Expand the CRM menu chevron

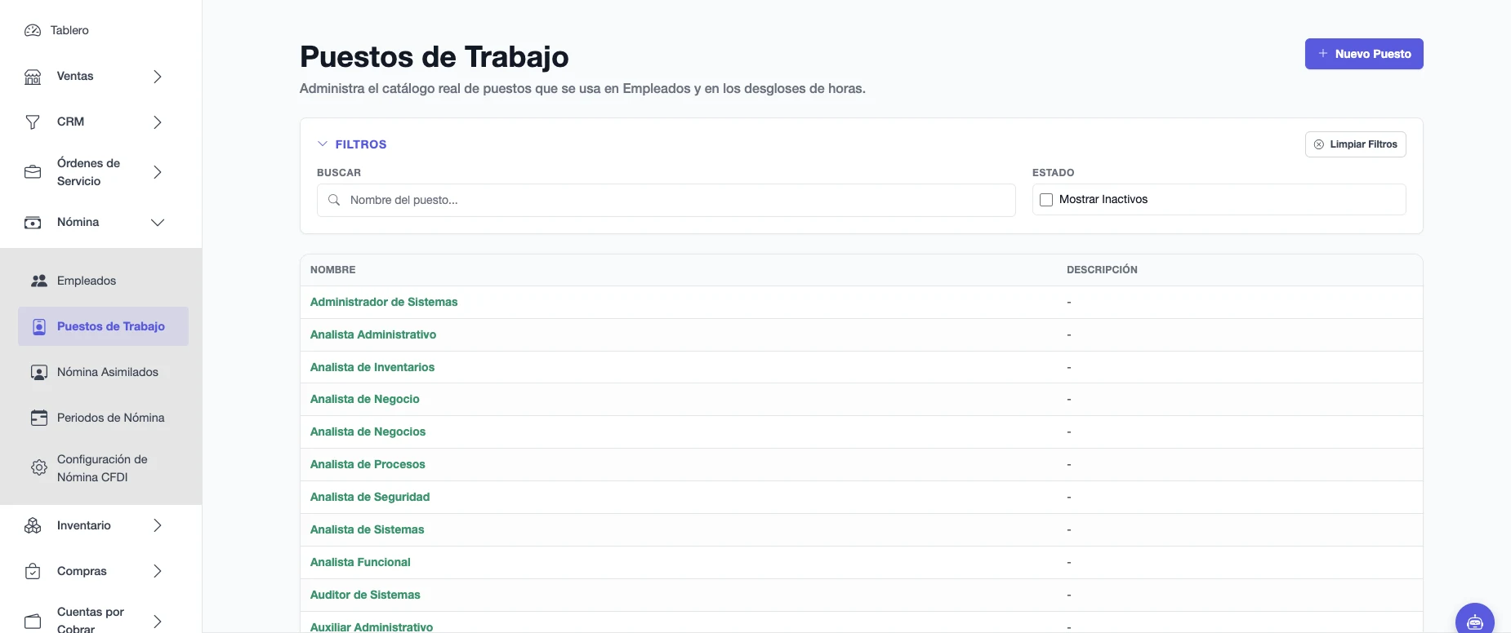tap(158, 122)
